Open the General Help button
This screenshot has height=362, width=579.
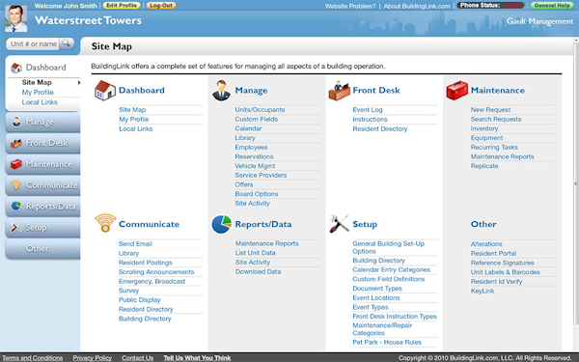552,6
